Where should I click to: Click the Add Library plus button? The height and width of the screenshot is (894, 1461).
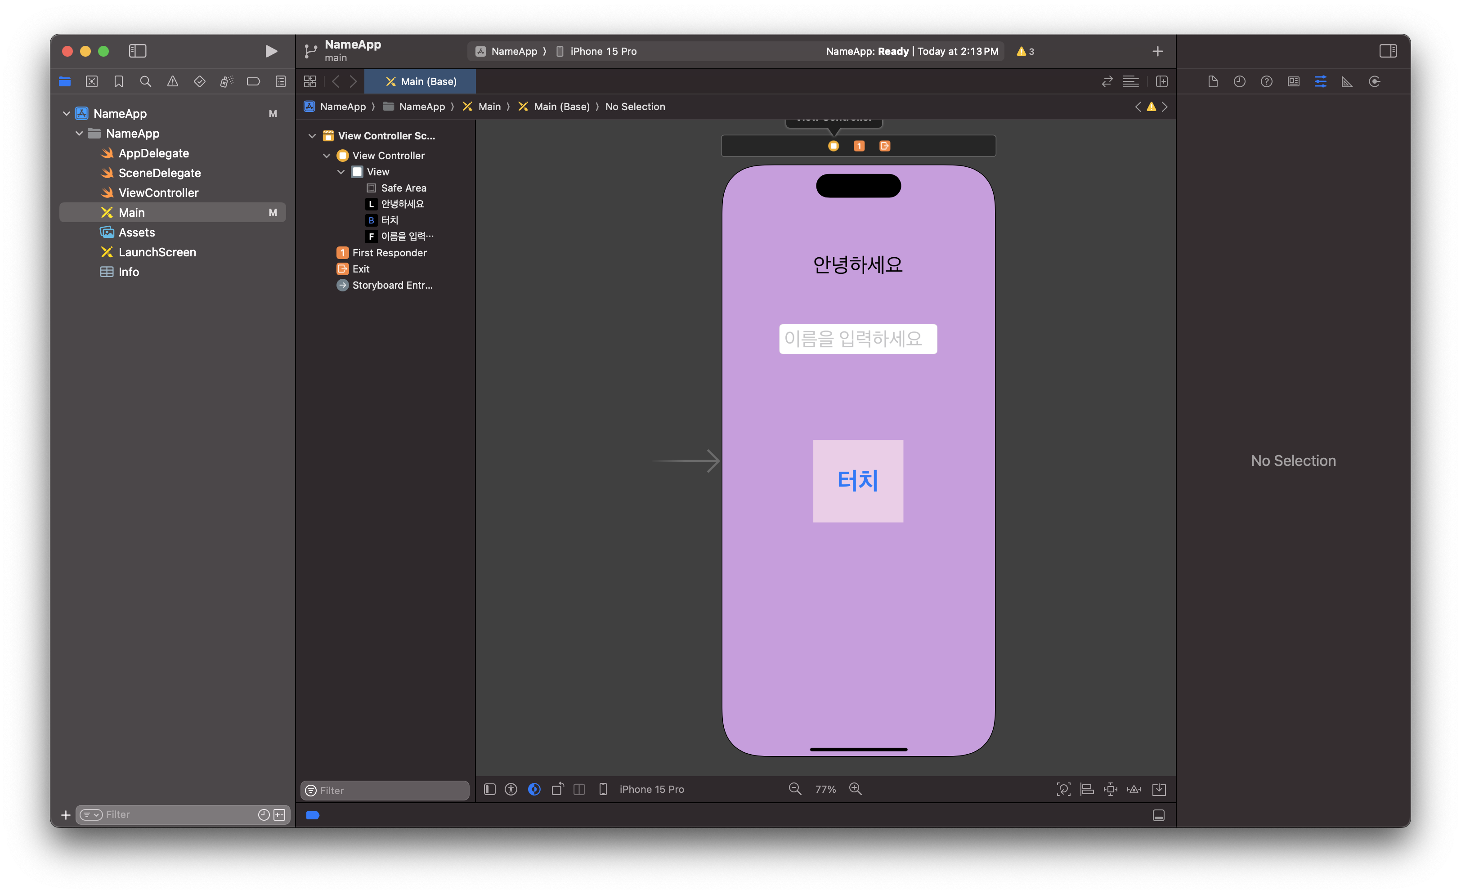1157,52
